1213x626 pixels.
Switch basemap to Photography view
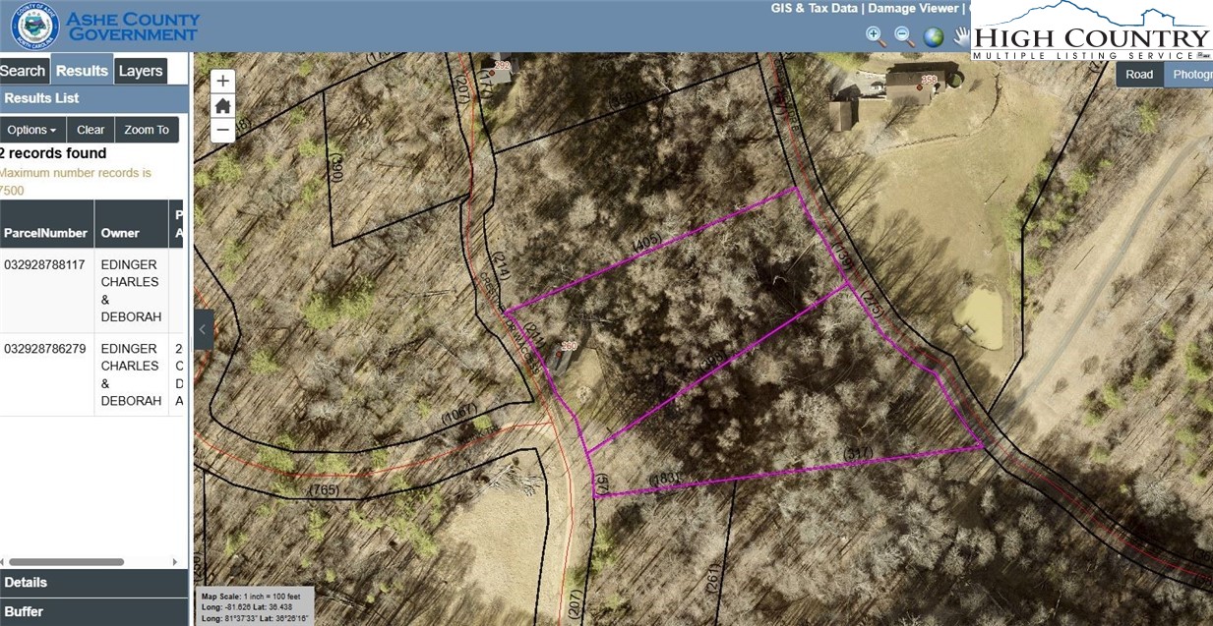tap(1190, 74)
